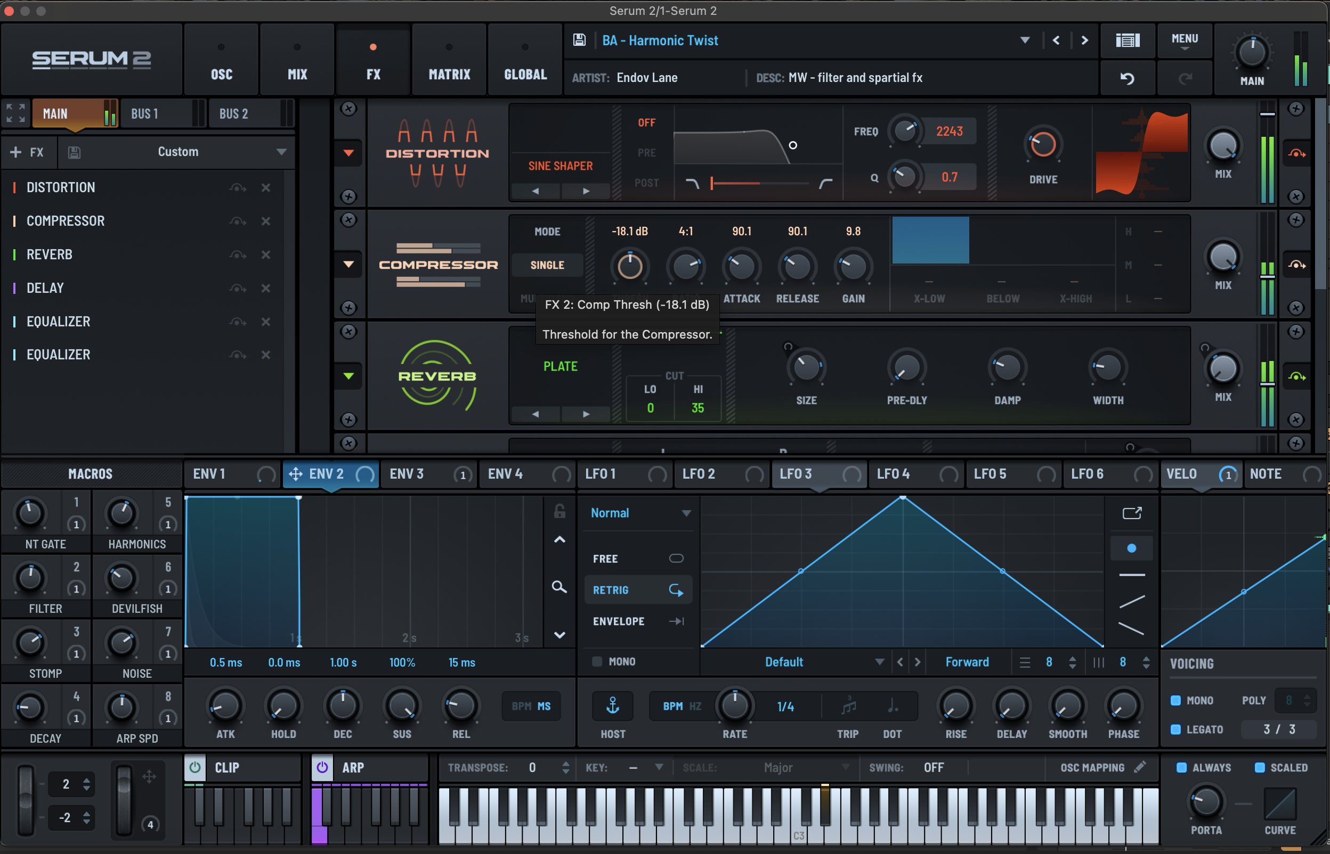Click the Forward LFO direction button
This screenshot has height=854, width=1330.
(967, 662)
